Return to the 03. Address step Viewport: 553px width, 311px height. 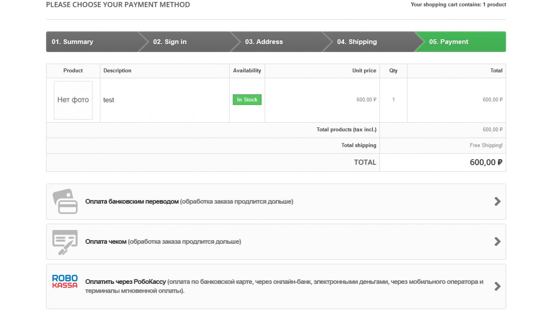tap(264, 42)
